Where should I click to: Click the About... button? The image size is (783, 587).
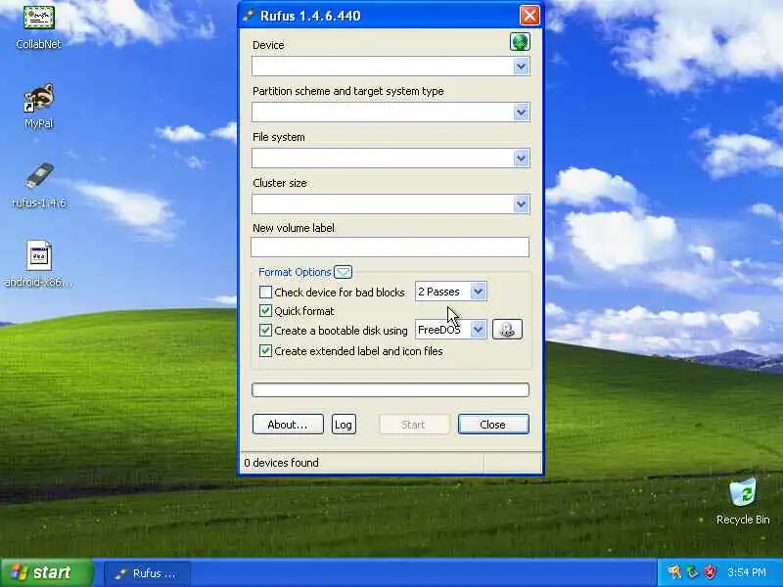pyautogui.click(x=288, y=425)
